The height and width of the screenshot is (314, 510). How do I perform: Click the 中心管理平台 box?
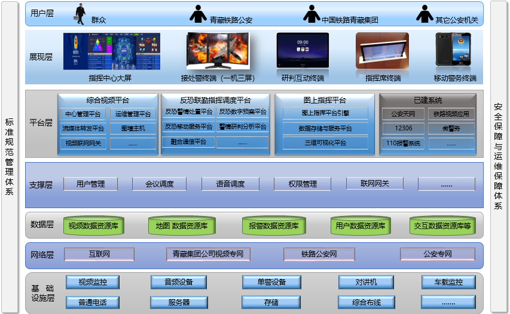click(x=83, y=114)
